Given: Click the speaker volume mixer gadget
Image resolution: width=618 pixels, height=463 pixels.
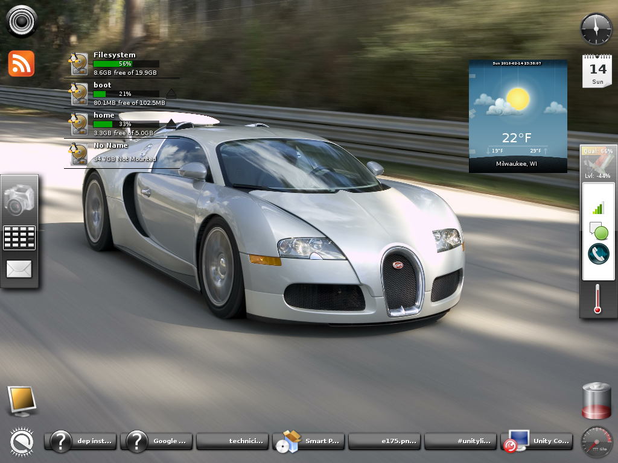Looking at the screenshot, I should [21, 21].
